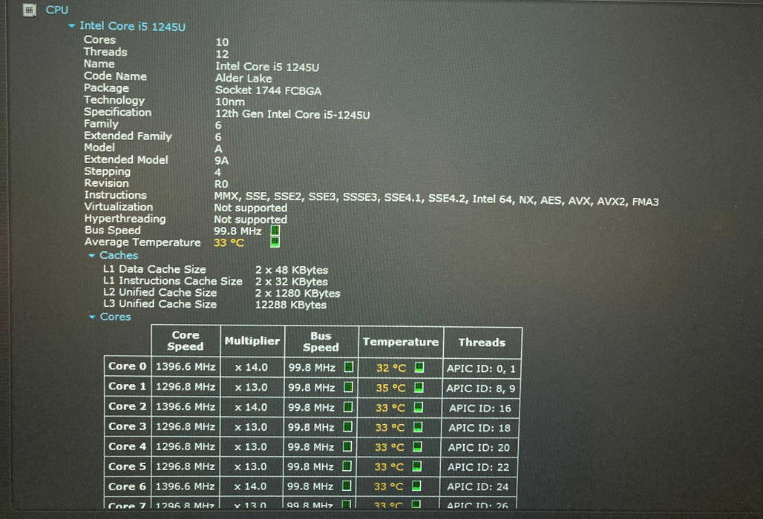Click the Cores value 10
763x519 pixels.
click(222, 42)
